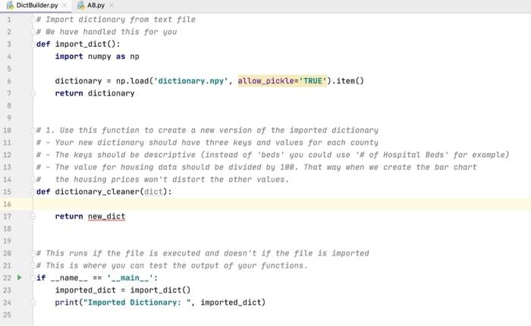This screenshot has width=531, height=326.
Task: Click the fold end marker at line 2
Action: pyautogui.click(x=33, y=32)
